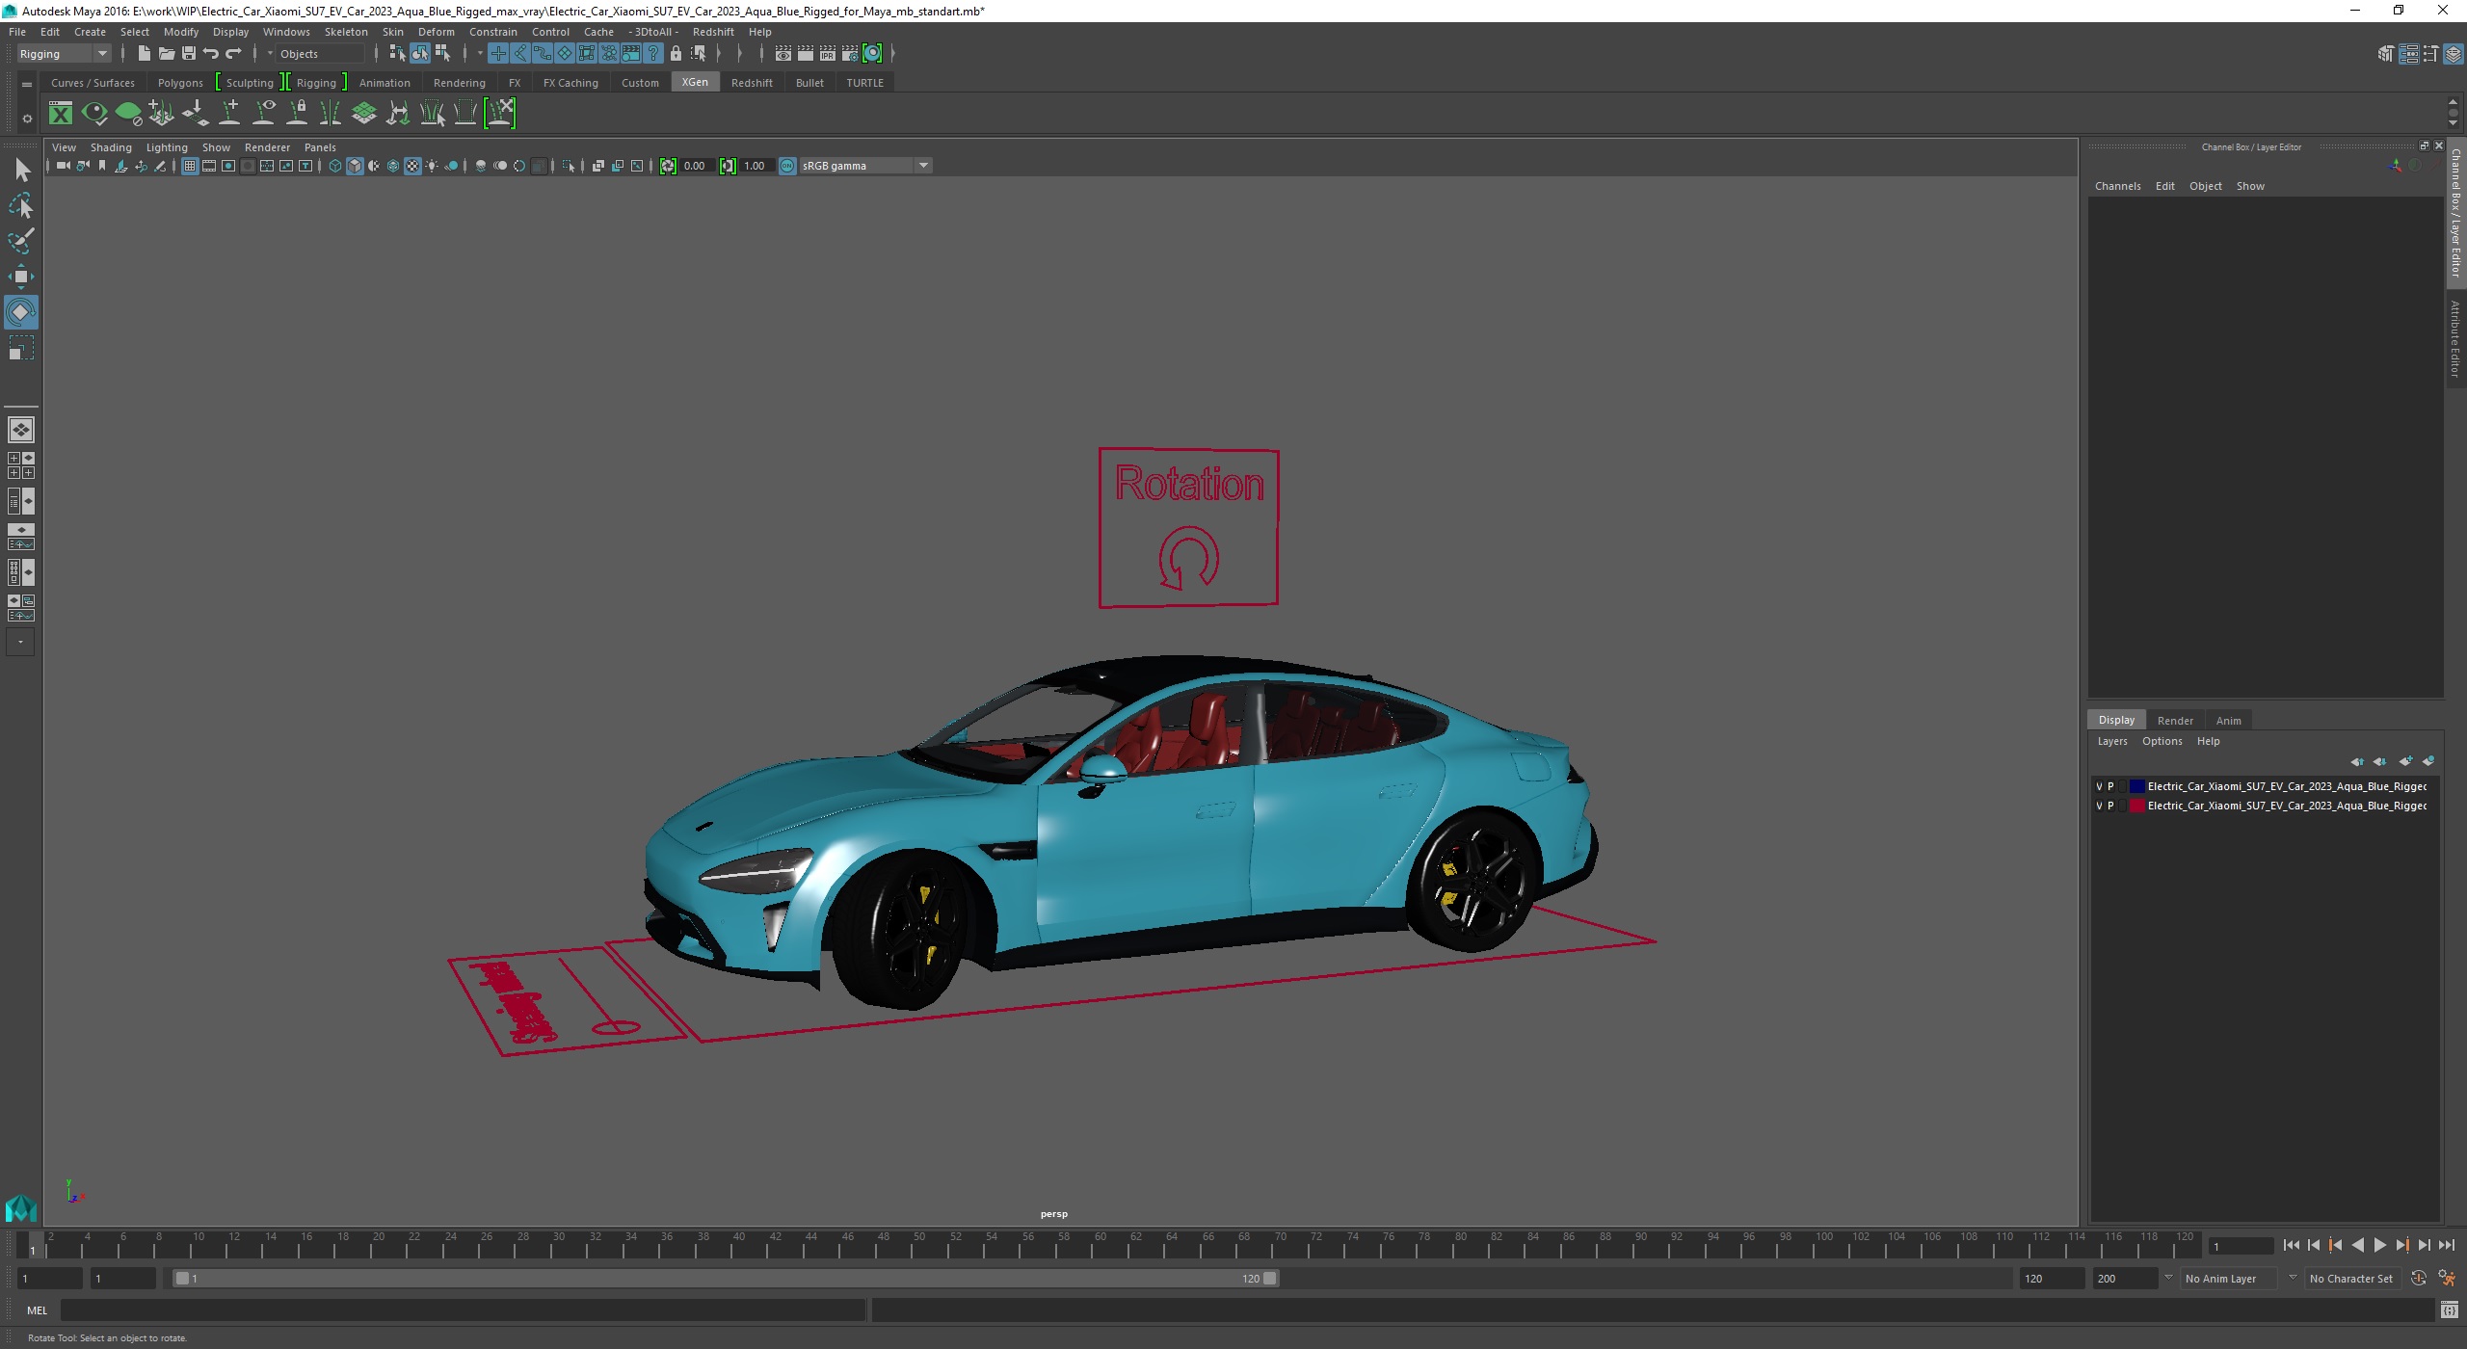The width and height of the screenshot is (2467, 1349).
Task: Toggle playback P of blue display layer
Action: pyautogui.click(x=2110, y=786)
